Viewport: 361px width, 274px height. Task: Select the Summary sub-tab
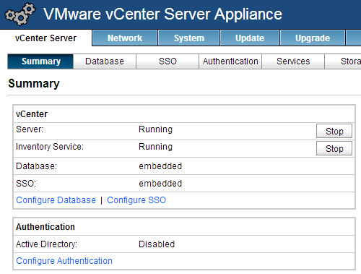point(40,61)
